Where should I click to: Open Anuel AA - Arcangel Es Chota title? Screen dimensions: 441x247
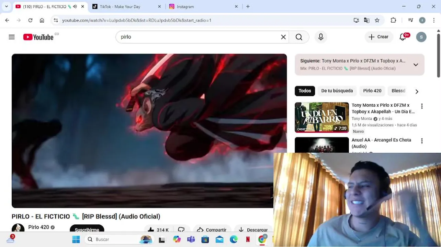[x=381, y=143]
